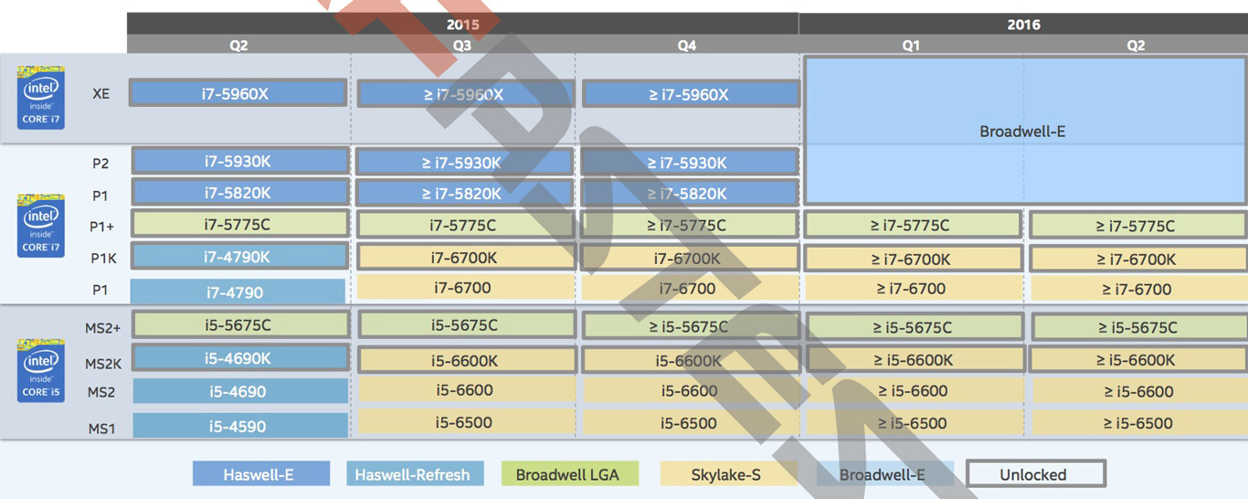The image size is (1248, 499).
Task: Select the i5-4690 cell
Action: (240, 391)
